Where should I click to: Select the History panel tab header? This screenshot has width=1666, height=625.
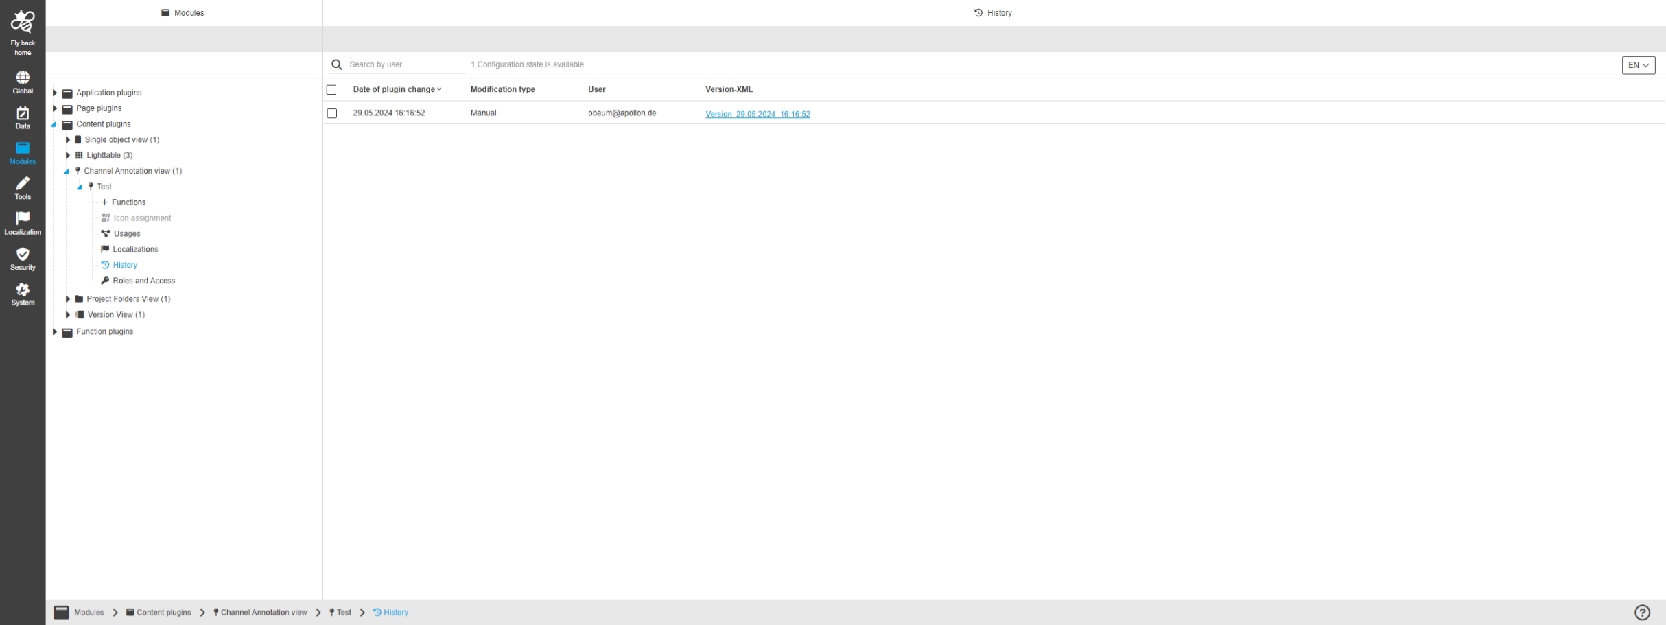(993, 13)
